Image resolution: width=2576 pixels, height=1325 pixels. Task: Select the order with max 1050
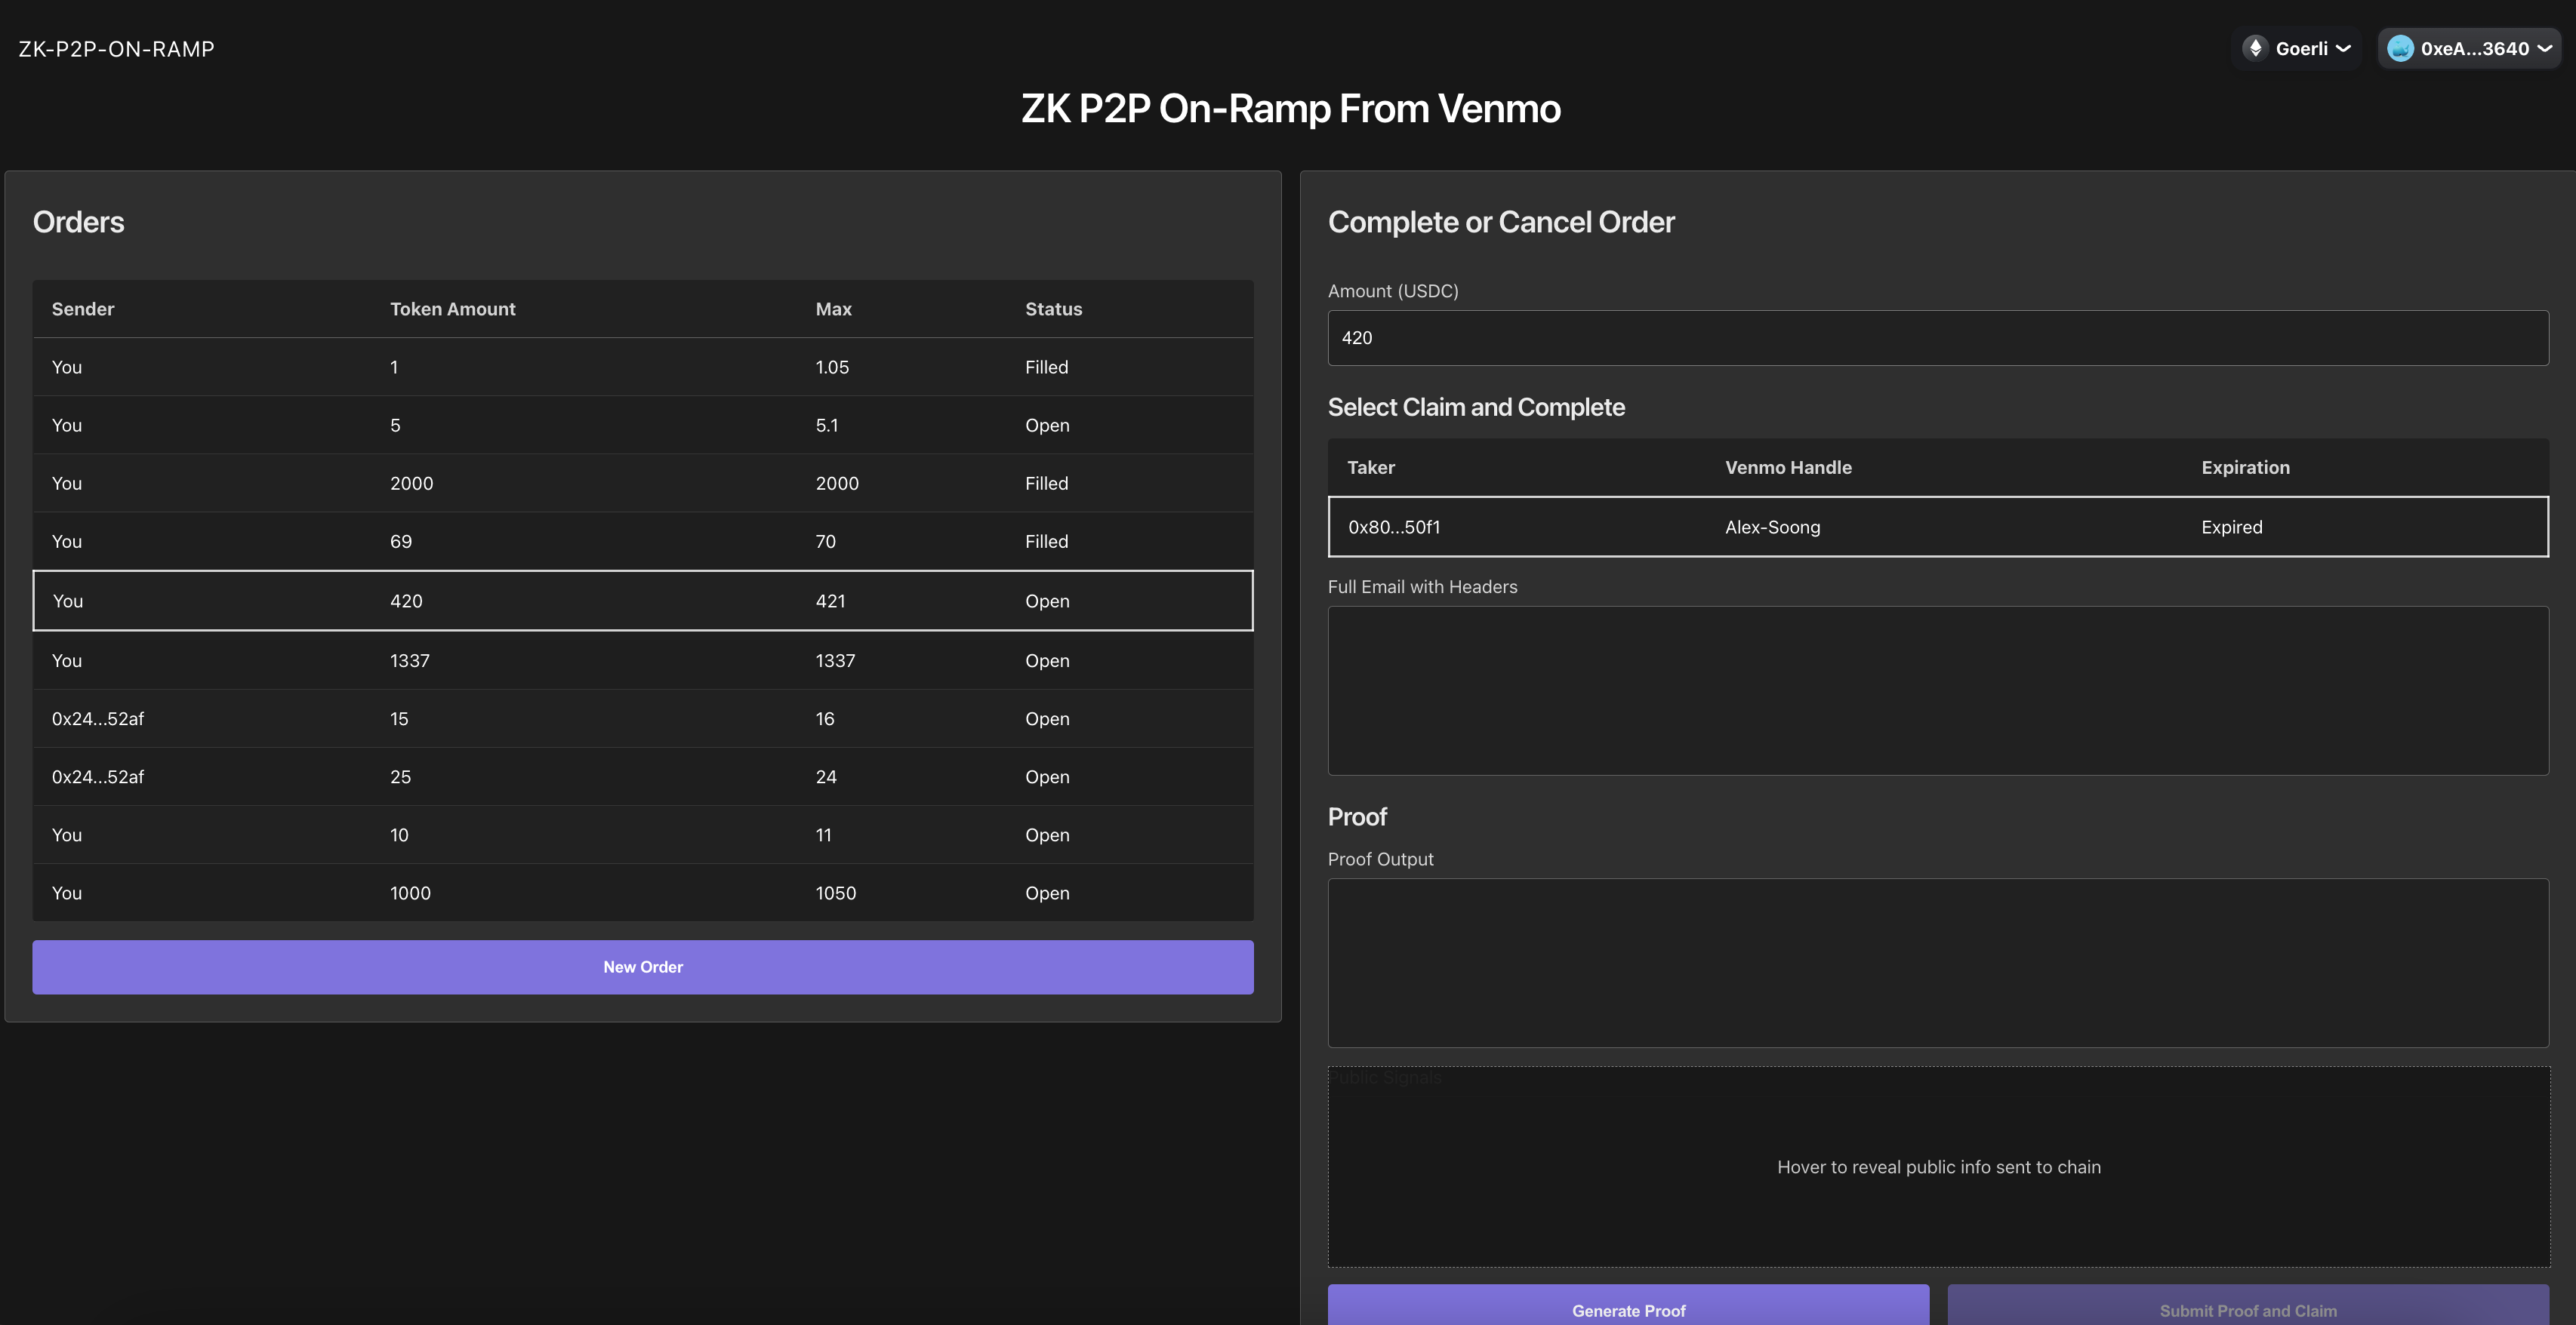point(642,893)
